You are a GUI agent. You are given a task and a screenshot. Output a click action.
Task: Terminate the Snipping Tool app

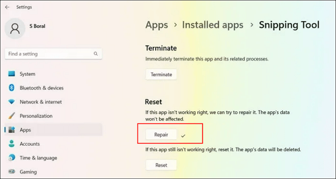(161, 74)
